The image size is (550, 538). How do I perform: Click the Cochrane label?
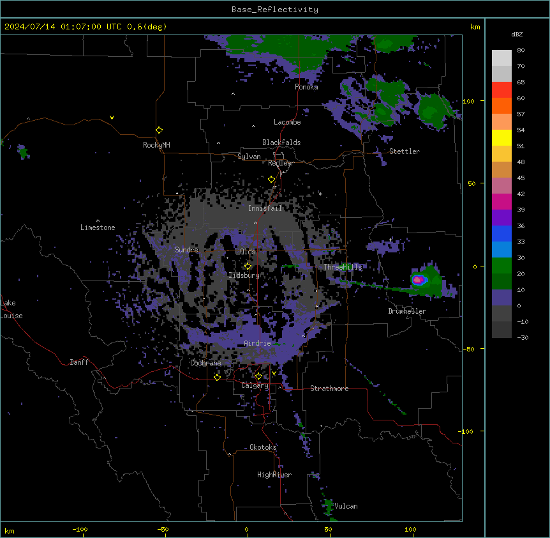coord(205,363)
